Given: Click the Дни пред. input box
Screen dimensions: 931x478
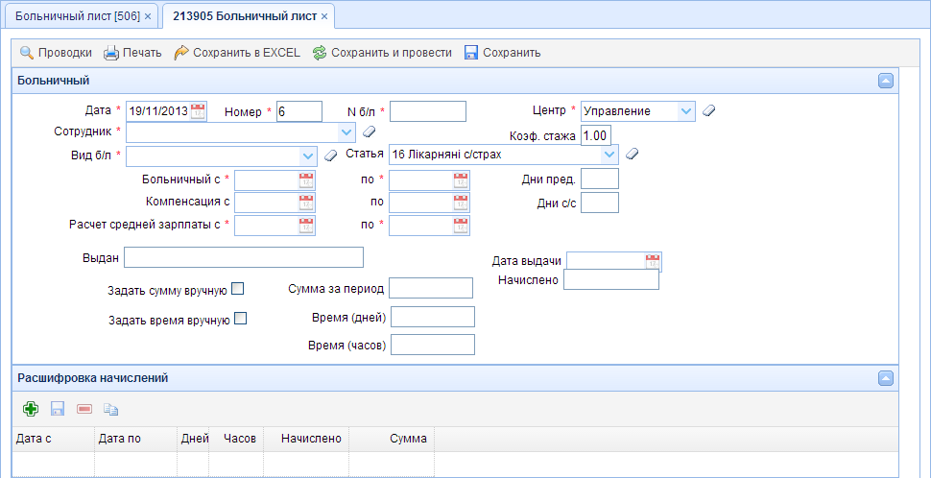Looking at the screenshot, I should pos(600,179).
